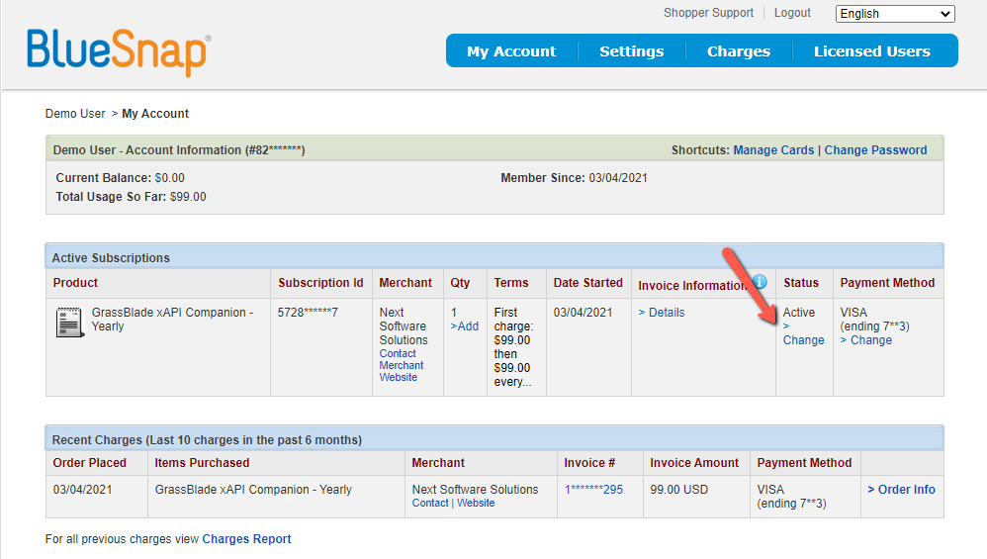Open the Change Password shortcut
Image resolution: width=987 pixels, height=559 pixels.
[875, 149]
